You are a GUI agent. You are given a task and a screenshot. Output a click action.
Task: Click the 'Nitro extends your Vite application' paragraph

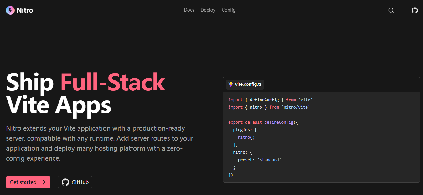[100, 143]
